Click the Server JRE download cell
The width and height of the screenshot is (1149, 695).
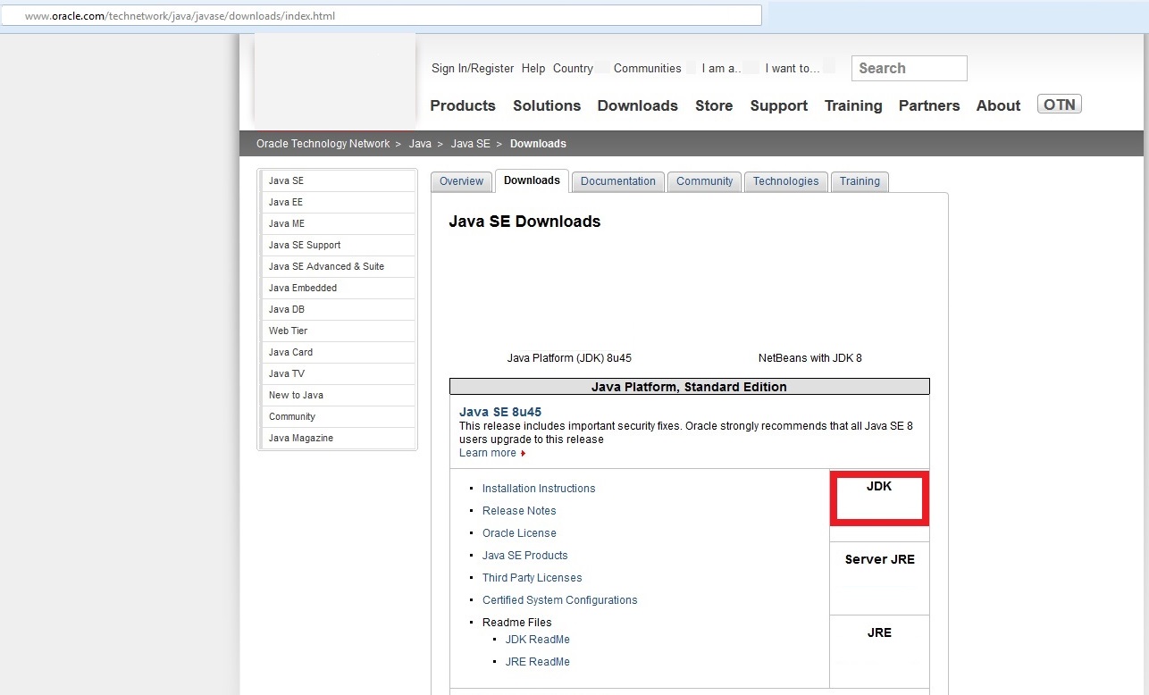pyautogui.click(x=879, y=578)
